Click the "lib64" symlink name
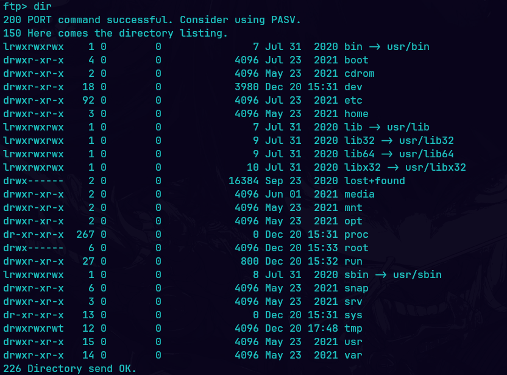This screenshot has width=507, height=375. [360, 154]
